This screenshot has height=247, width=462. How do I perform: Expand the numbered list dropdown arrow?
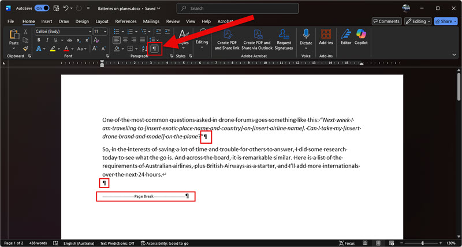click(135, 32)
